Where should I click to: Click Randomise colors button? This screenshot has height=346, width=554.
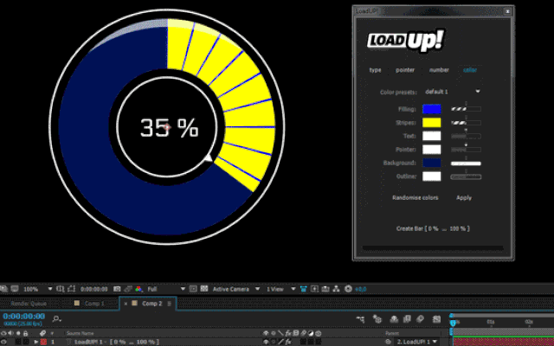[415, 198]
